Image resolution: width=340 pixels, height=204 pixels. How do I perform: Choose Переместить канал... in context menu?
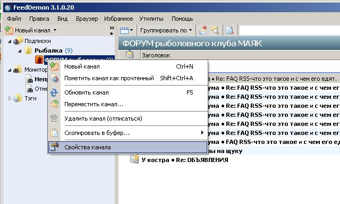click(x=128, y=104)
